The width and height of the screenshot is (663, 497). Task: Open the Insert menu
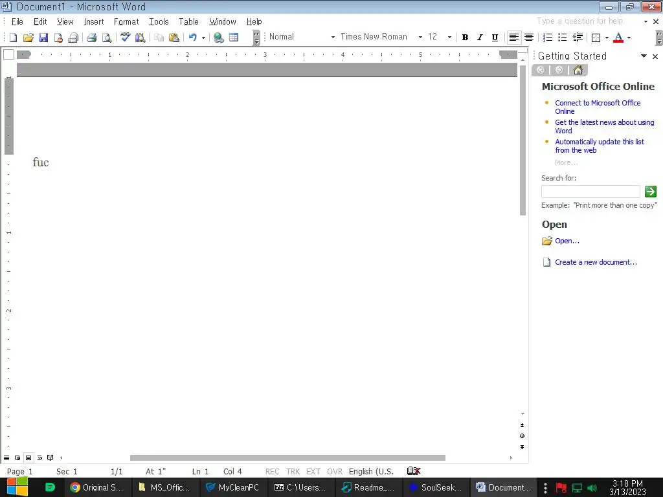tap(93, 21)
